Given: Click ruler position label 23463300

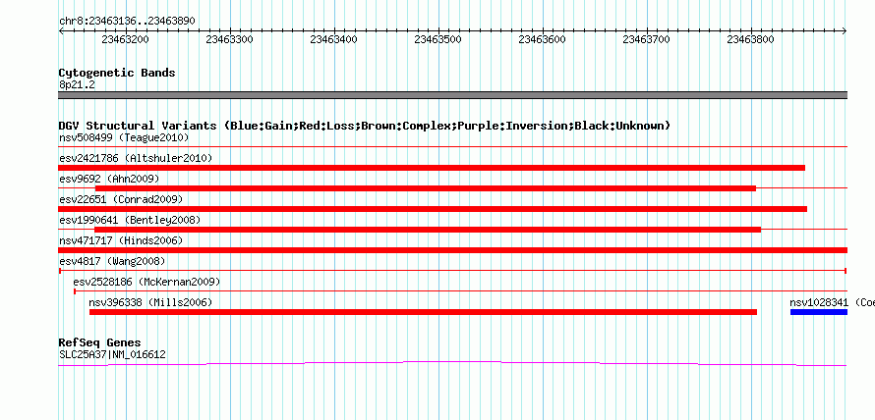Looking at the screenshot, I should [x=229, y=39].
